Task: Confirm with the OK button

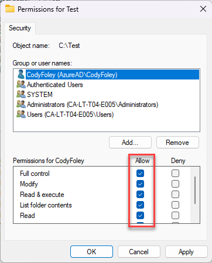Action: [x=91, y=251]
